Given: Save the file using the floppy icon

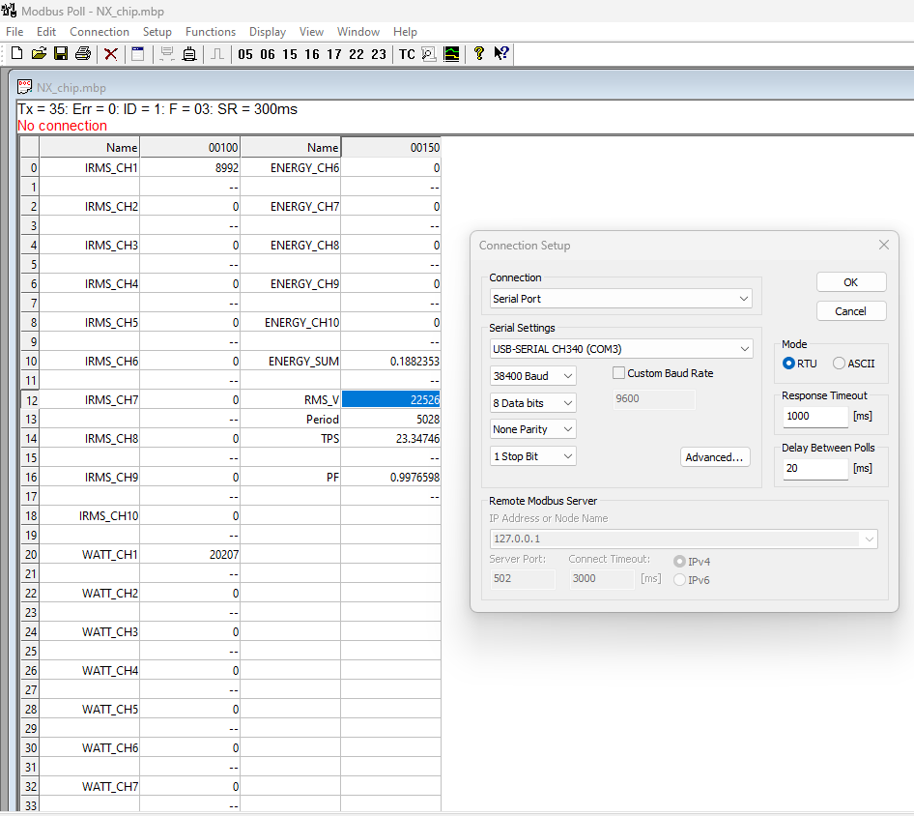Looking at the screenshot, I should click(x=60, y=54).
